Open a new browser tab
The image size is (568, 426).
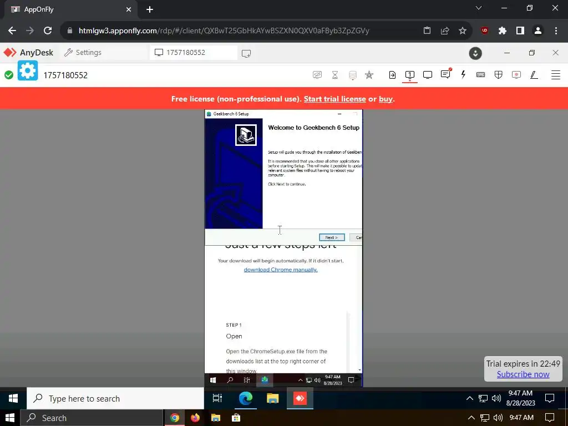click(x=150, y=10)
